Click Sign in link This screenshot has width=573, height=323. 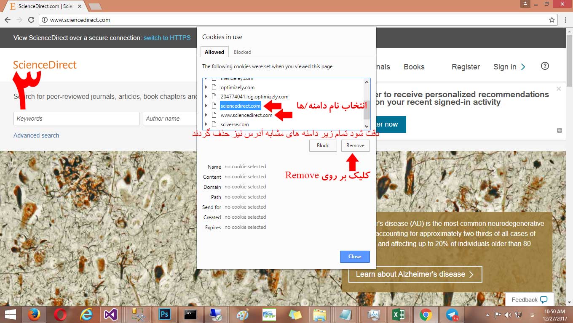click(505, 67)
